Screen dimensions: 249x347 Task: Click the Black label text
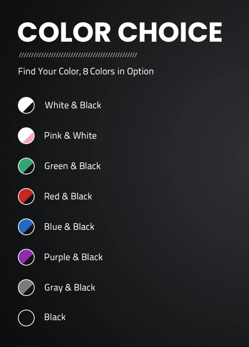click(x=55, y=317)
